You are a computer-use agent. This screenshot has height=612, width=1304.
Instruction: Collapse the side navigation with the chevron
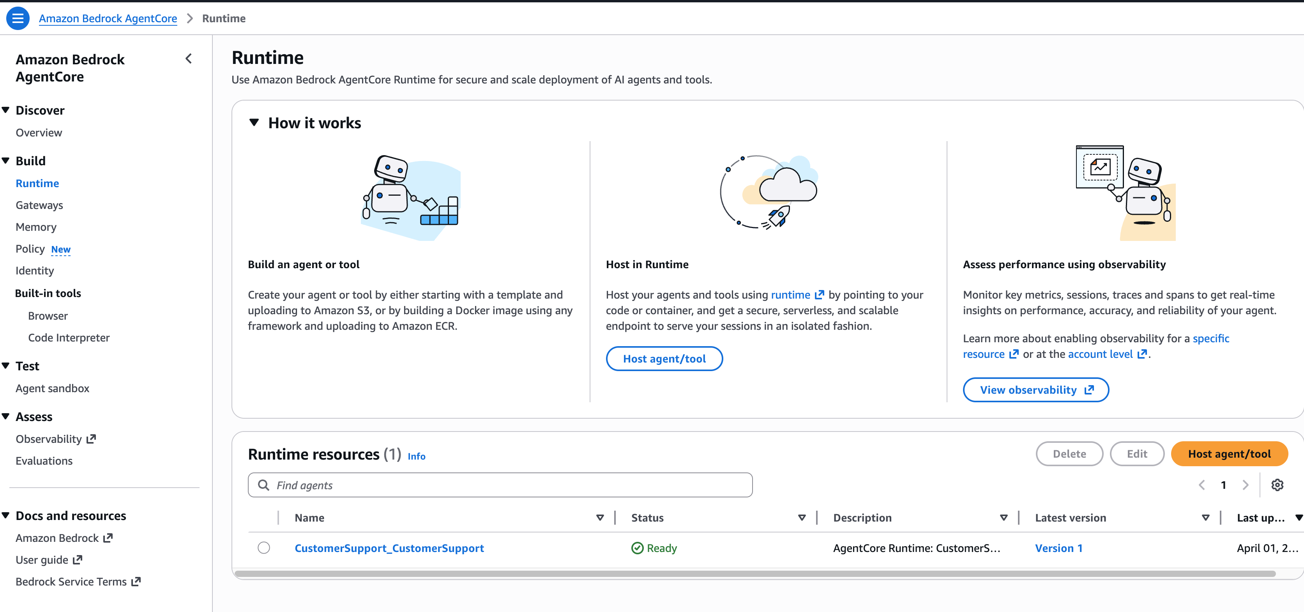coord(189,59)
